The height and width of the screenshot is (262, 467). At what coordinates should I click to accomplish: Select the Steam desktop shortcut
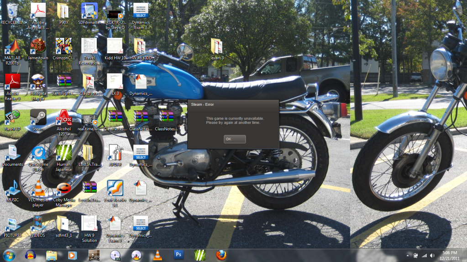[38, 120]
